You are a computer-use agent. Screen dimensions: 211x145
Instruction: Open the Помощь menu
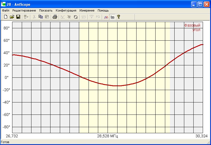point(103,10)
